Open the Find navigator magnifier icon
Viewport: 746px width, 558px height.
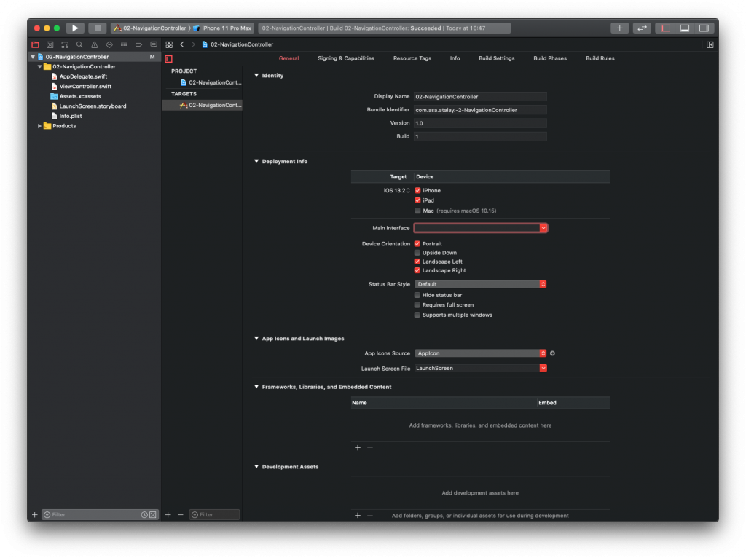79,44
